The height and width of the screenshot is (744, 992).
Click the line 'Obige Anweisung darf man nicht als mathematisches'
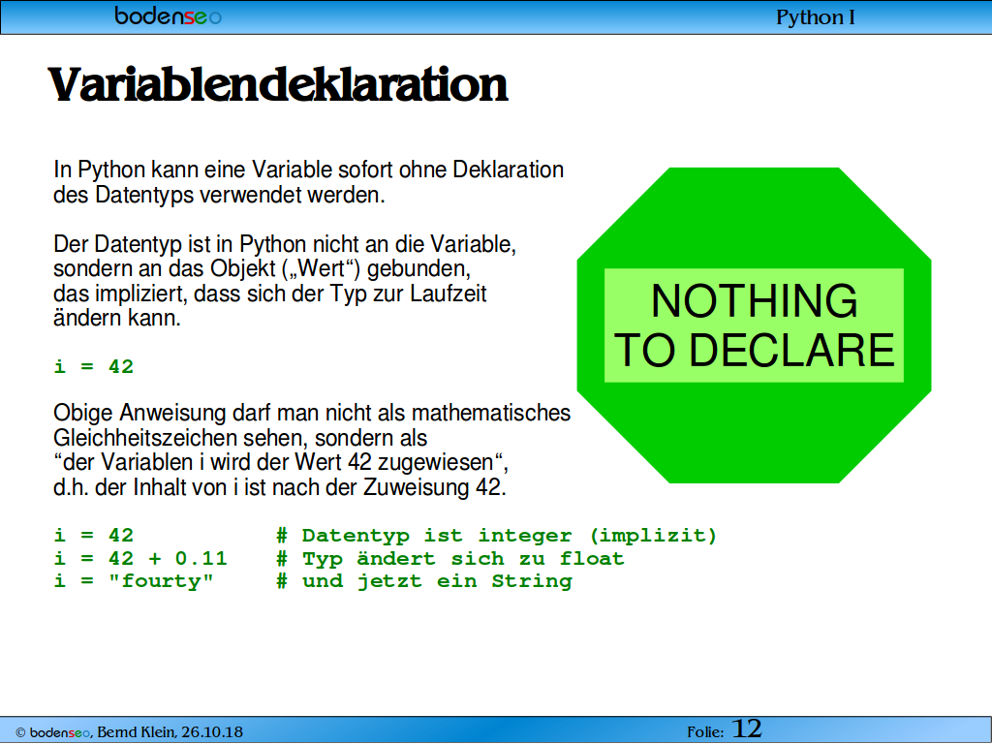[x=312, y=413]
